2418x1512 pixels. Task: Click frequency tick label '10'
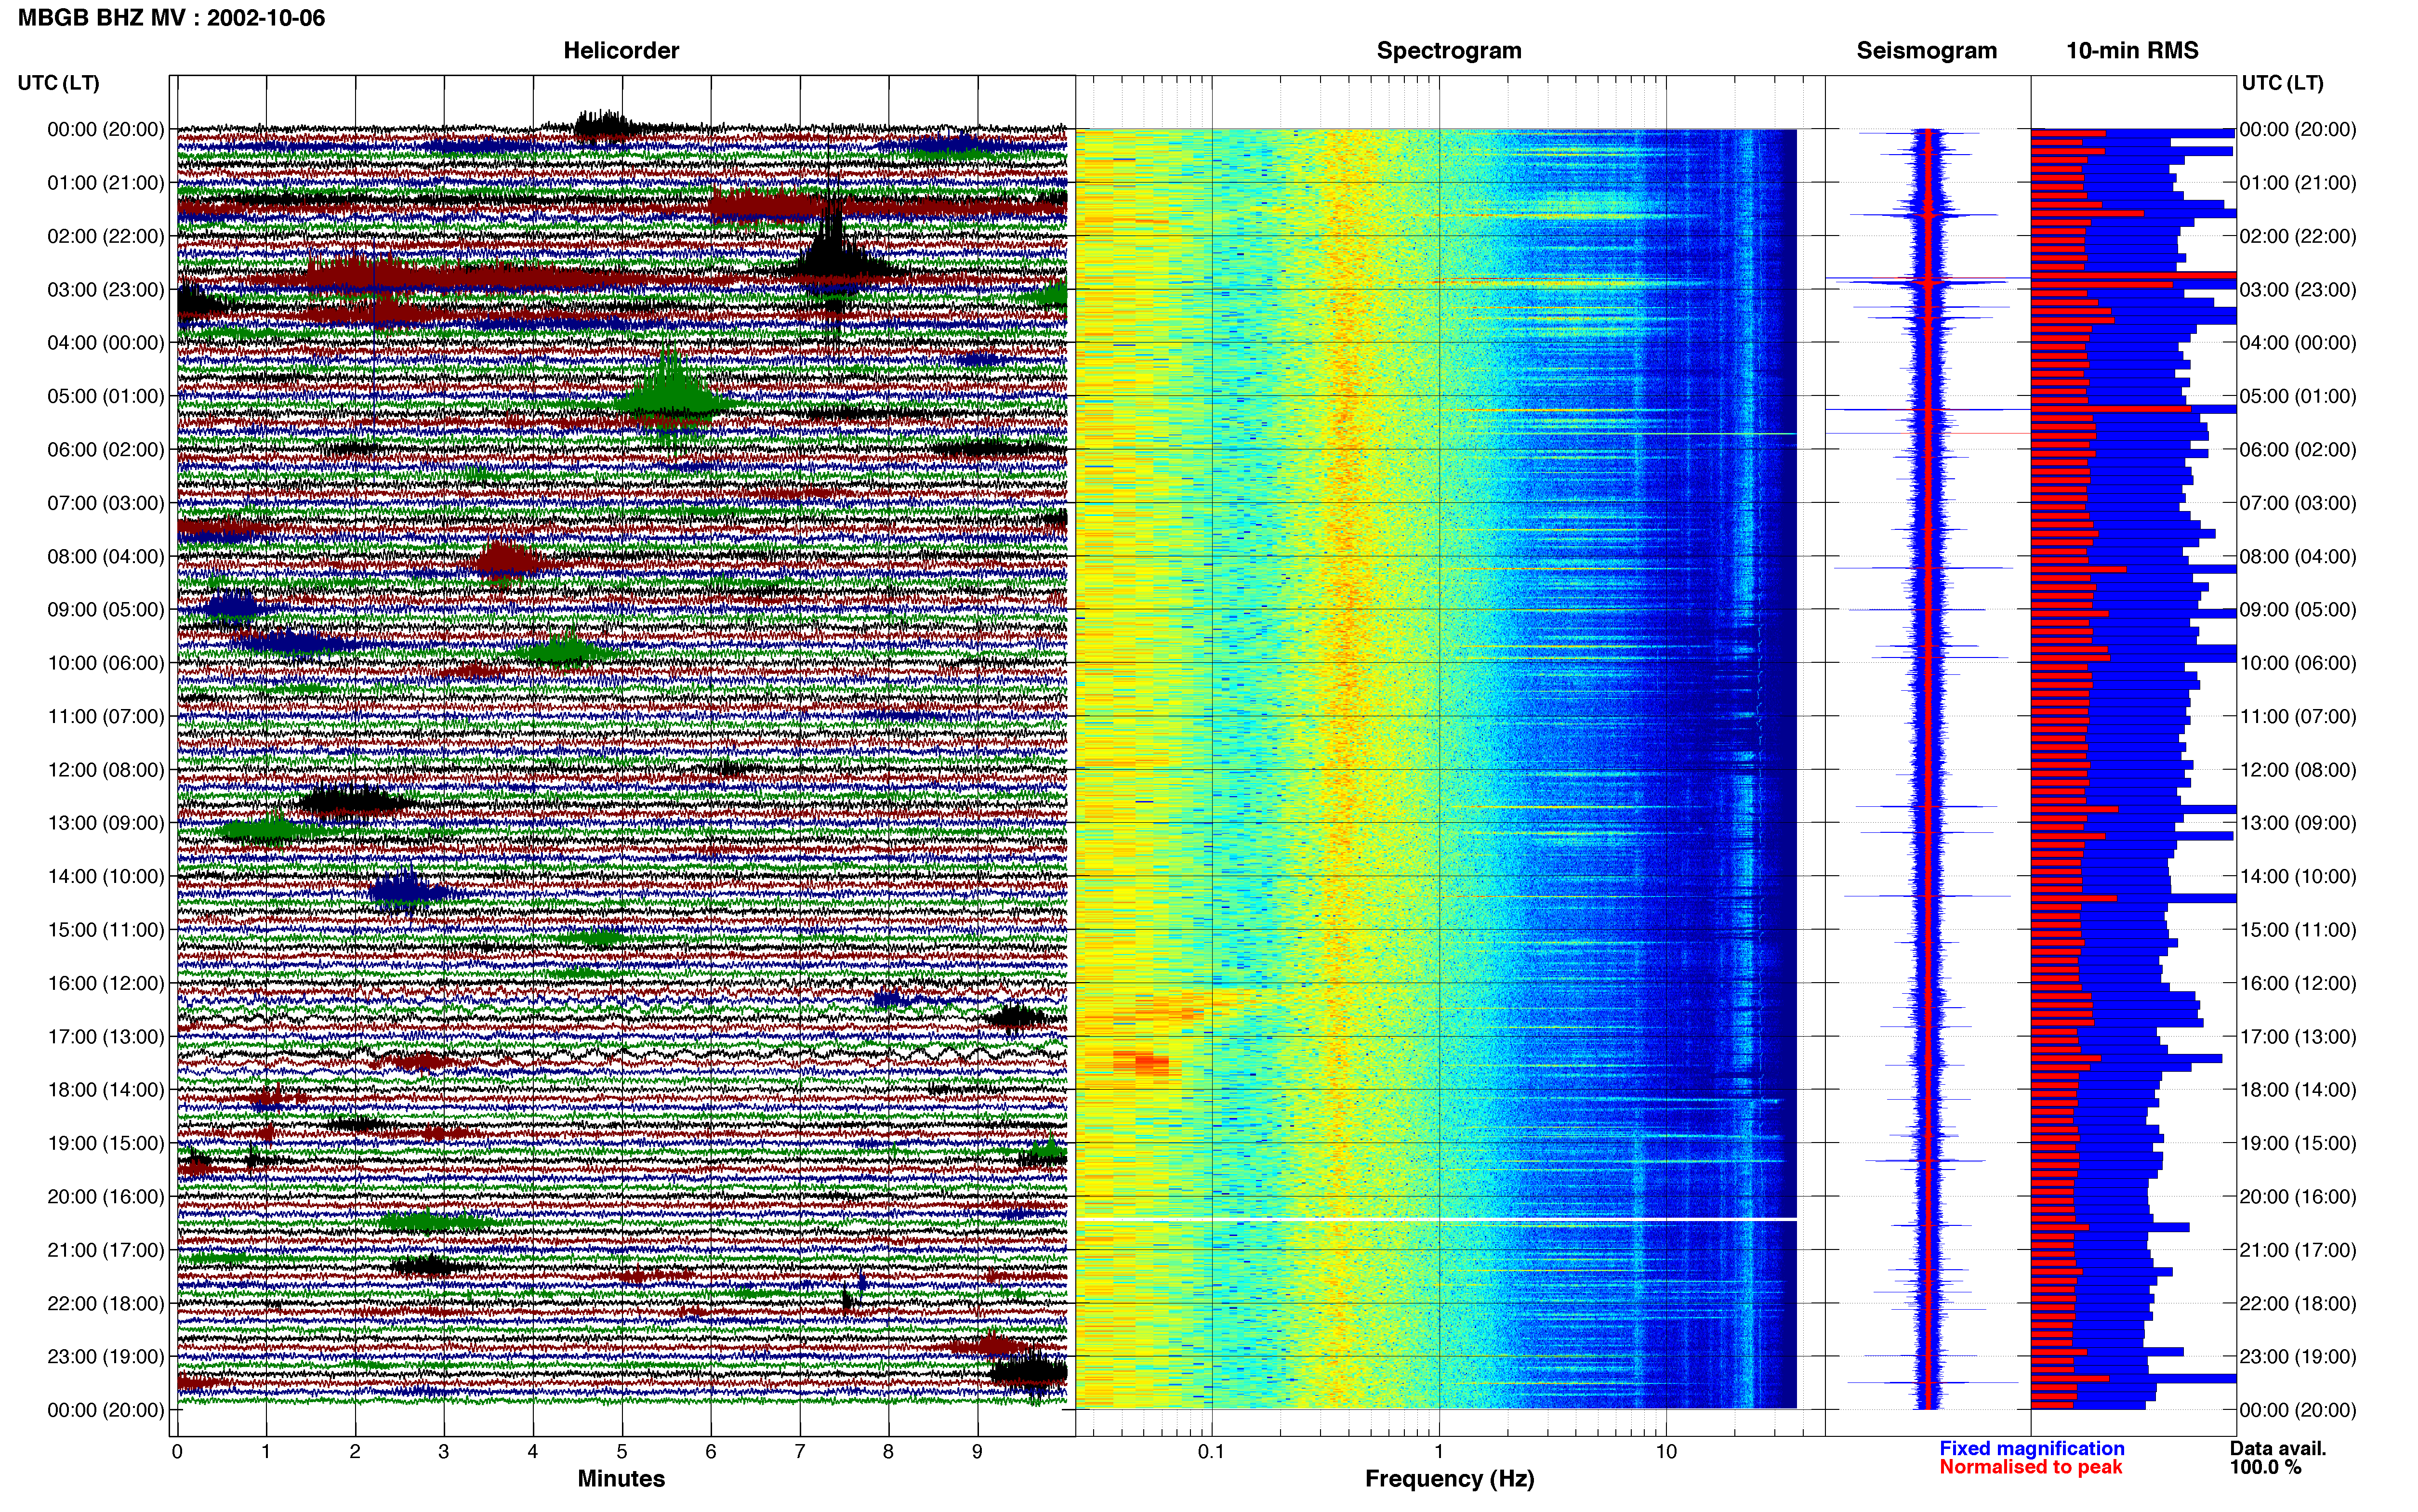click(x=1666, y=1452)
